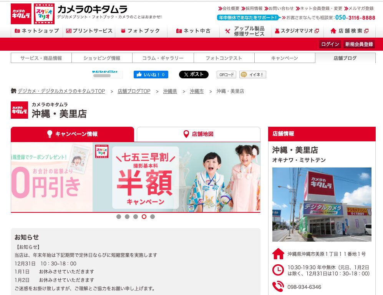Click the lightbulb icon in キャンペーン情報 tab
This screenshot has width=383, height=295.
point(50,134)
